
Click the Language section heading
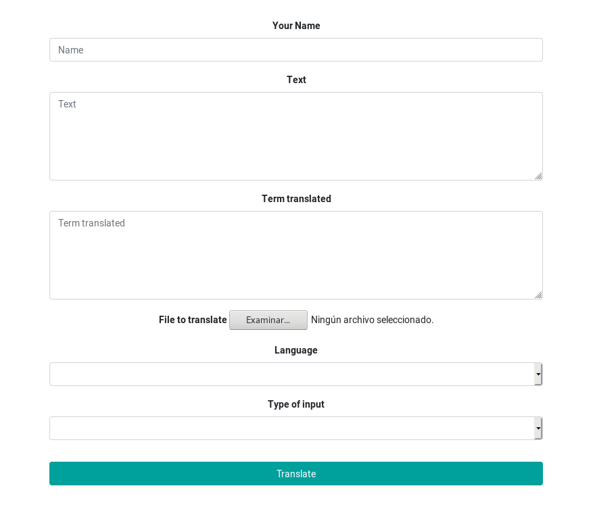(295, 349)
